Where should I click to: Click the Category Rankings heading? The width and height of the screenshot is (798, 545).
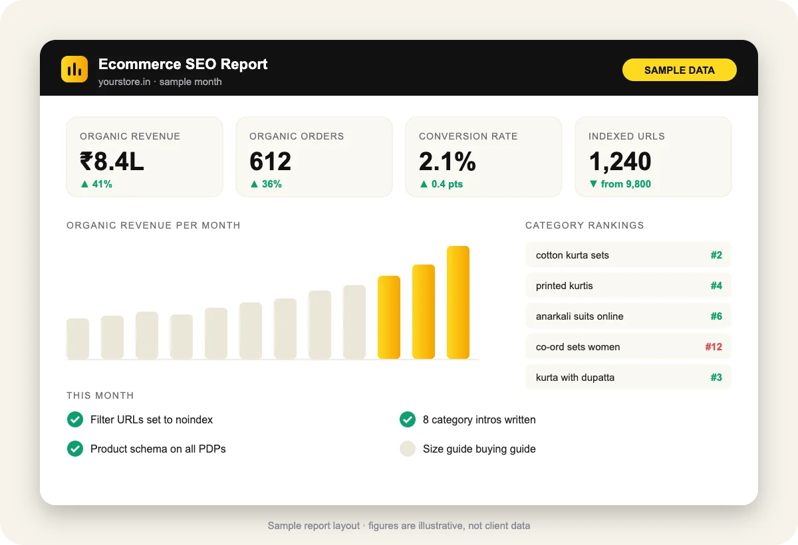tap(585, 225)
